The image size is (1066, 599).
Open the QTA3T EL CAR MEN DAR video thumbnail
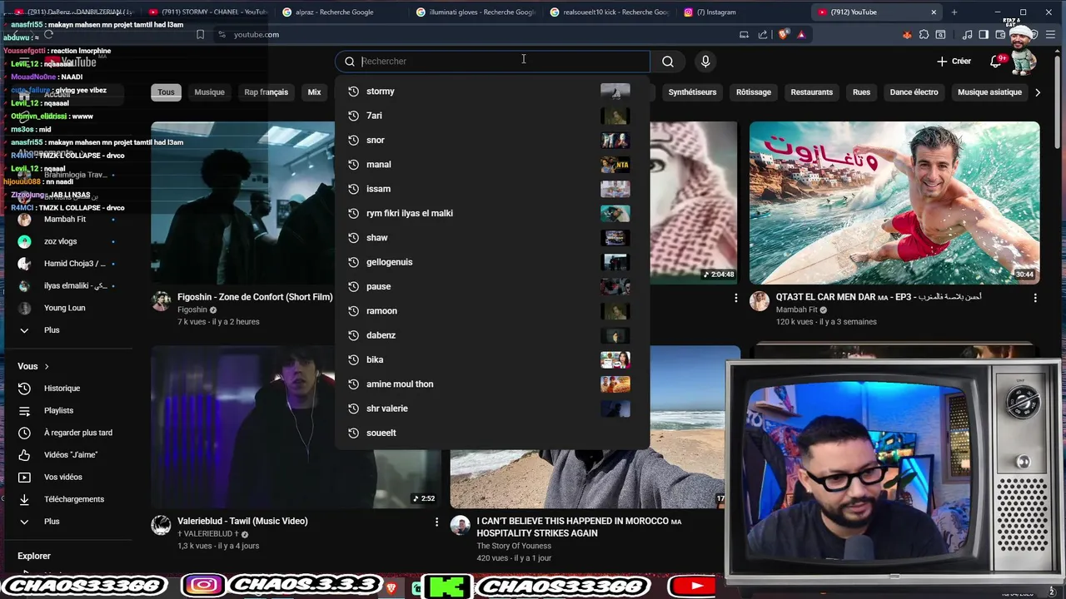[x=894, y=203]
